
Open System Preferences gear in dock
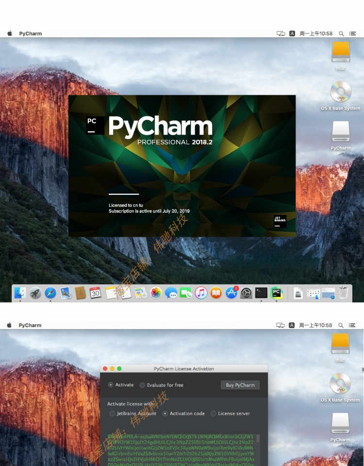pyautogui.click(x=247, y=293)
